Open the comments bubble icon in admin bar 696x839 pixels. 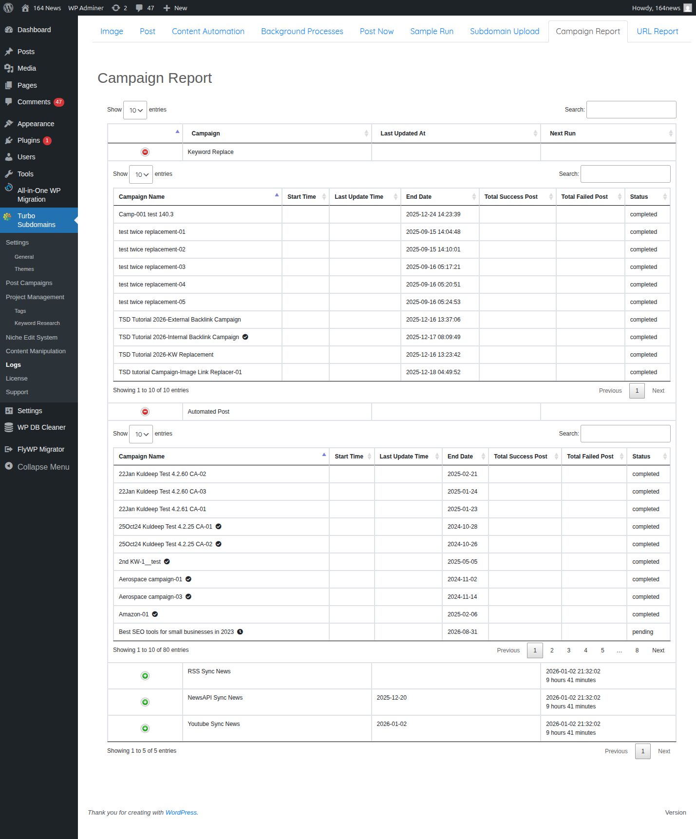click(x=139, y=8)
